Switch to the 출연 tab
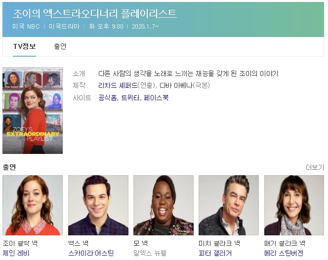328x260 pixels. point(60,46)
